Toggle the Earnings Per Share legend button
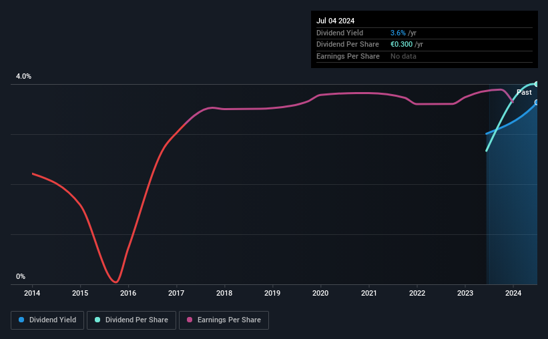 [224, 320]
